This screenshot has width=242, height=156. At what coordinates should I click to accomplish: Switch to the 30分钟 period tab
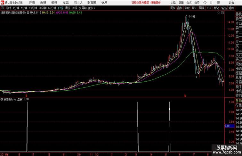[43, 8]
